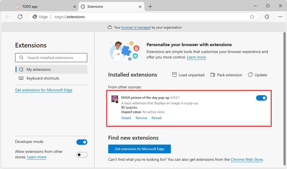Click the Update extensions icon
The width and height of the screenshot is (287, 169).
coord(250,75)
